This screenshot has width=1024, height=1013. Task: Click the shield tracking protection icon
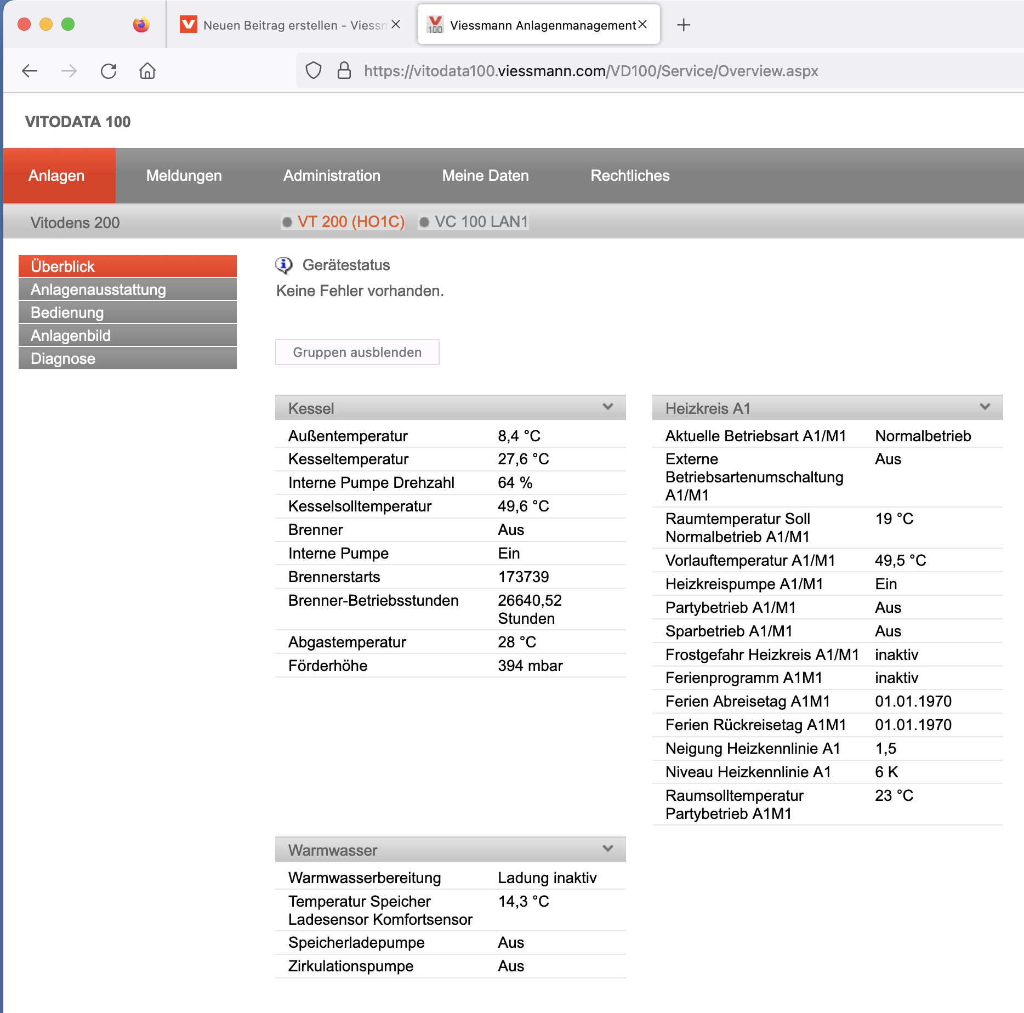pos(314,71)
